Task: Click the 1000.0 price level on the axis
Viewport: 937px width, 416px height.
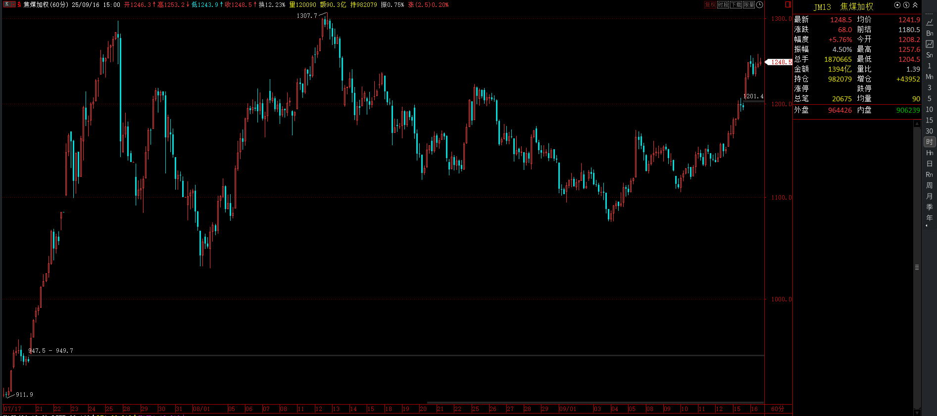Action: pyautogui.click(x=782, y=299)
